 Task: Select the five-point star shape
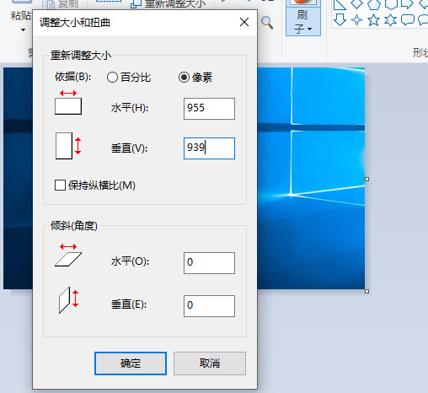pyautogui.click(x=374, y=20)
